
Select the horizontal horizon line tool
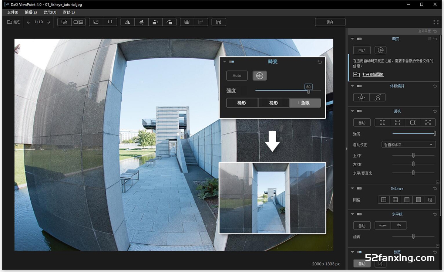click(x=383, y=225)
